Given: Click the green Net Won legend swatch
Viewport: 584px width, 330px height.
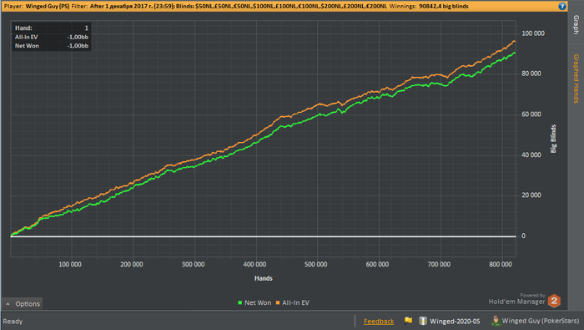Looking at the screenshot, I should click(x=240, y=302).
